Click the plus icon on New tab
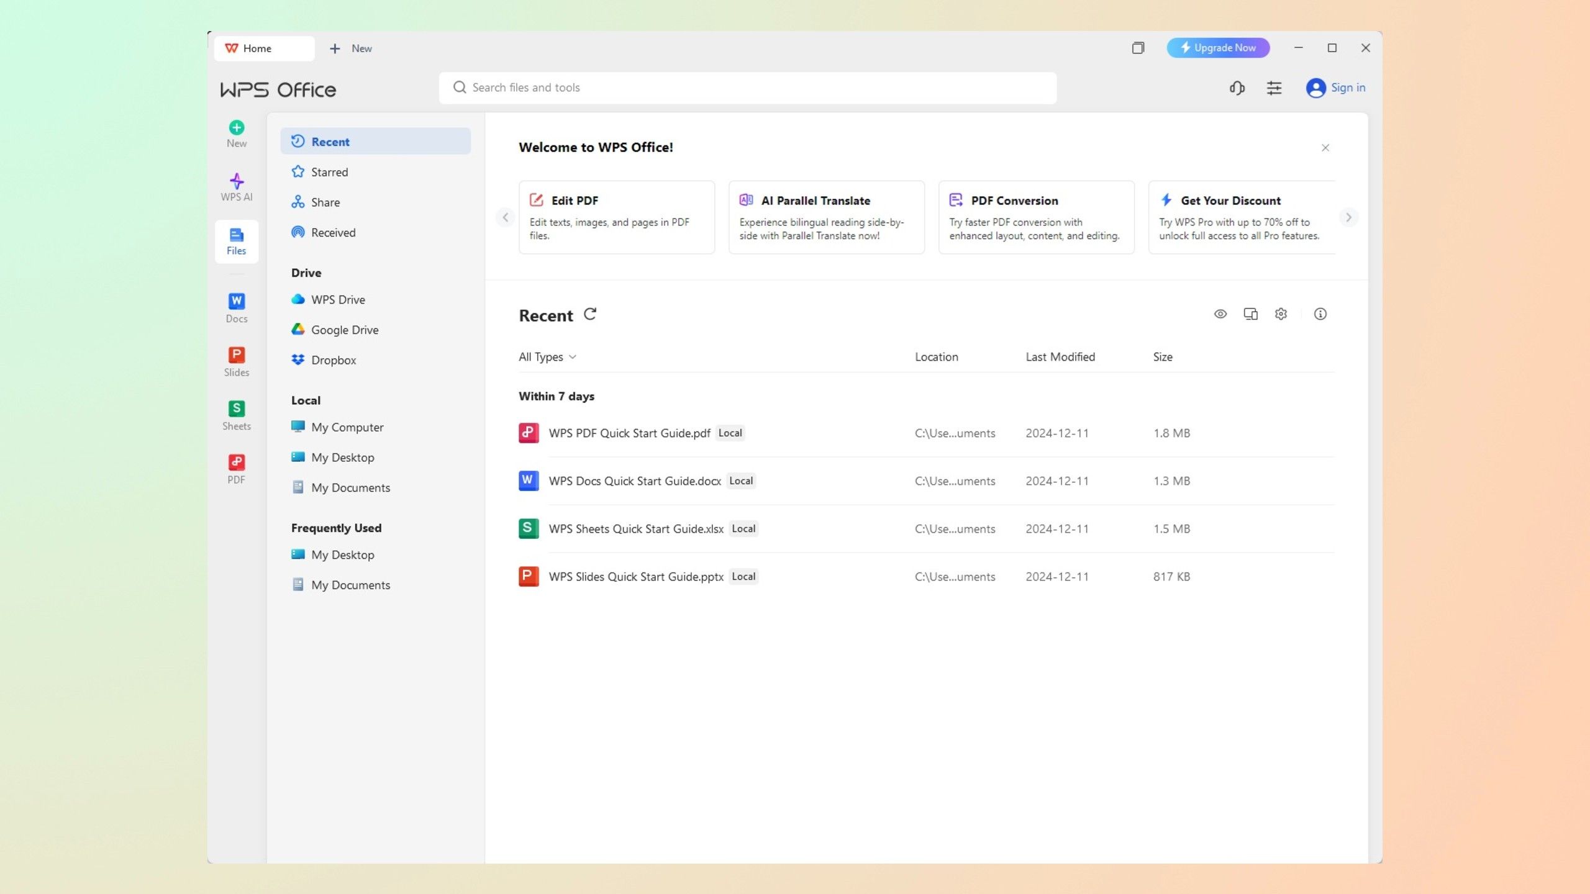The image size is (1590, 894). pos(335,48)
